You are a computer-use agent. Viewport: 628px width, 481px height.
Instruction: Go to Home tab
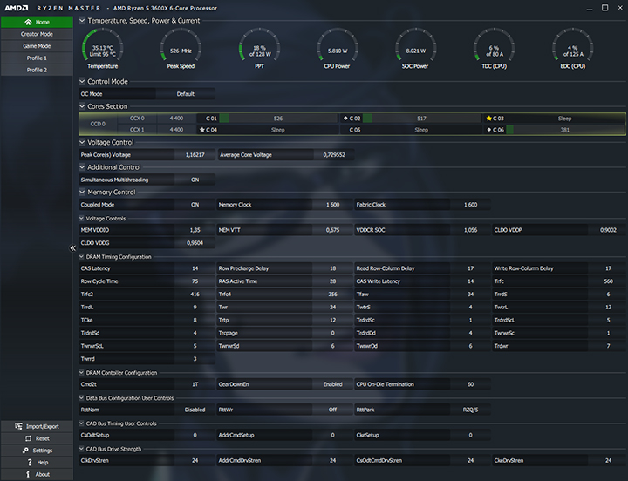click(37, 22)
